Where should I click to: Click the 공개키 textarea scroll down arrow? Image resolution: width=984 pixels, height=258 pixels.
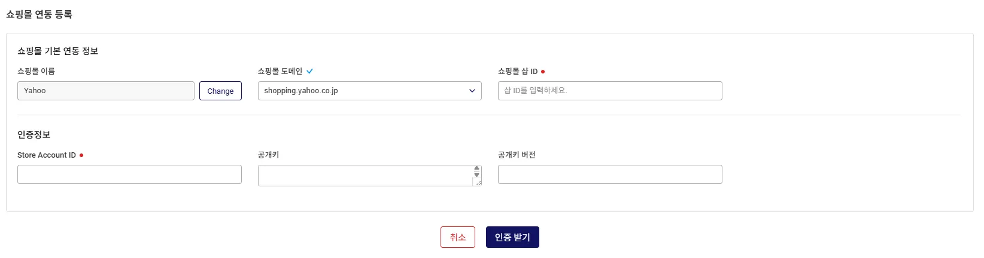(476, 175)
